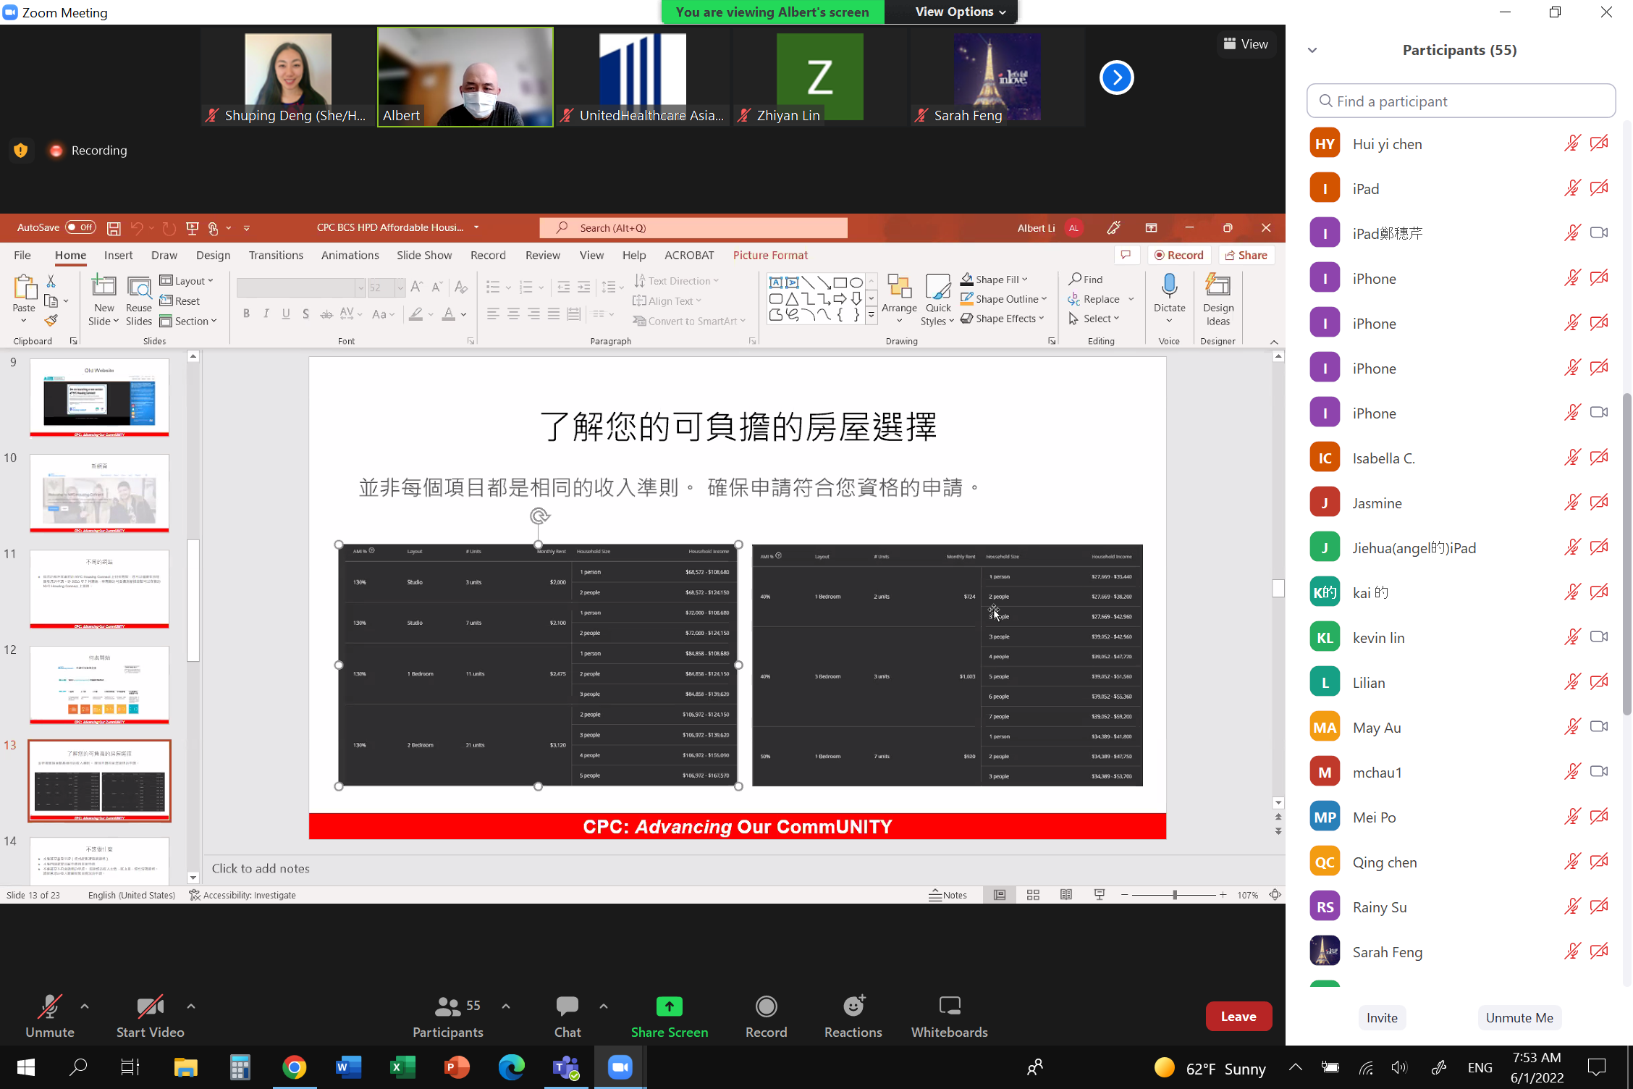Click the New Slide icon
Screen dimensions: 1633x1089
click(x=104, y=287)
